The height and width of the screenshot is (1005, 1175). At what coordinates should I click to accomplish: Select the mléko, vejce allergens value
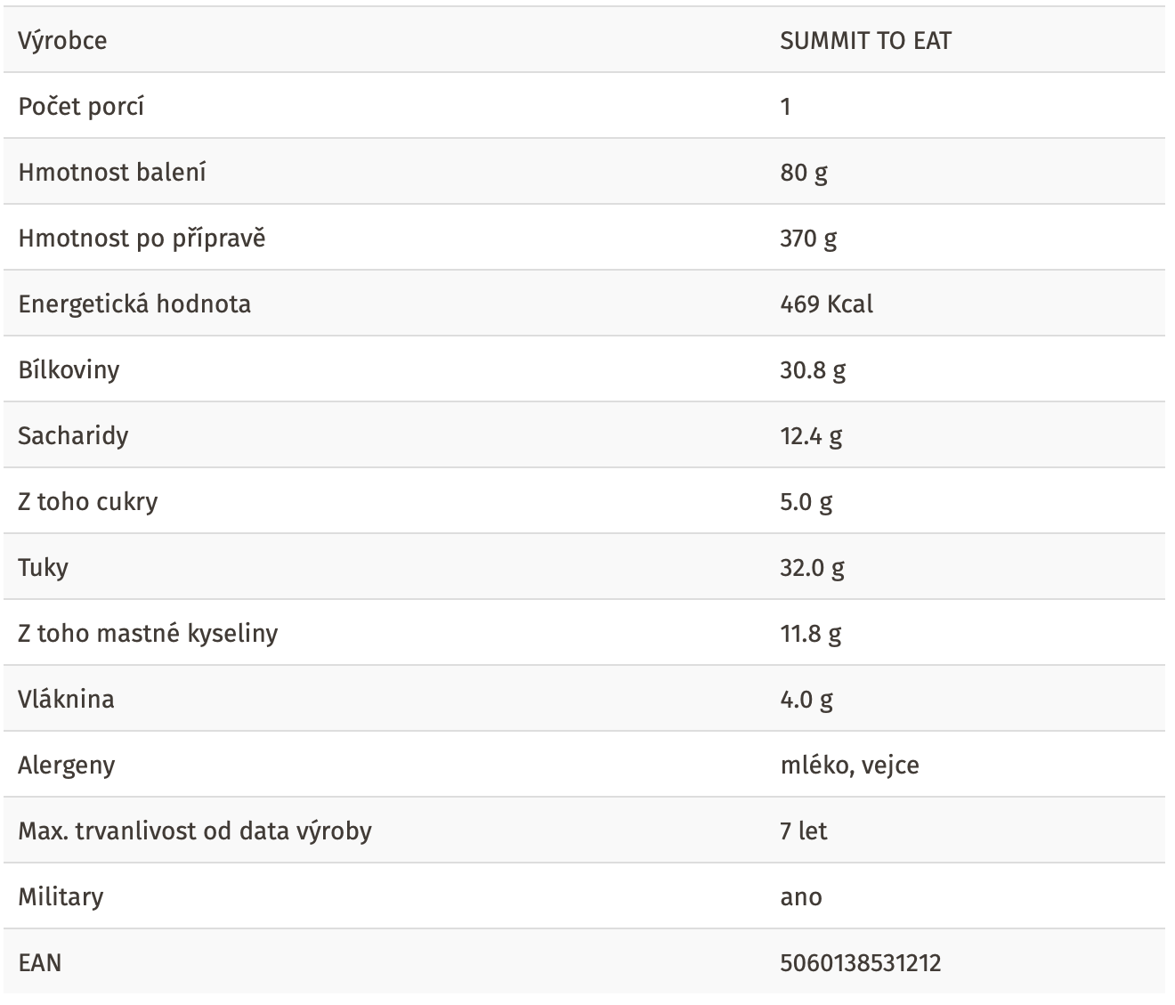point(849,766)
